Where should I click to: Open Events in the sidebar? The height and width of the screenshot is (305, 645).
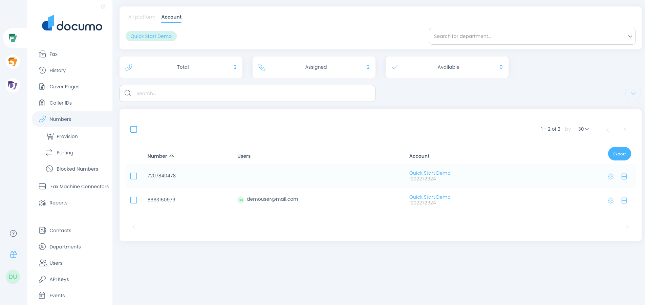tap(57, 296)
